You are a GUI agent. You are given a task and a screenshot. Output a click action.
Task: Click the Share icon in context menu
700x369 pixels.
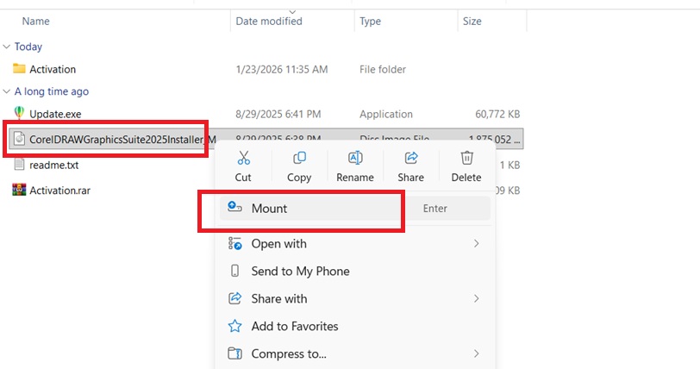pyautogui.click(x=410, y=158)
